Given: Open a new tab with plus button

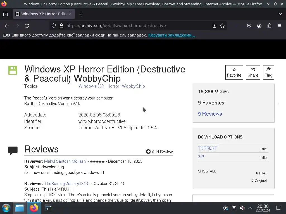Looking at the screenshot, I should pos(81,14).
